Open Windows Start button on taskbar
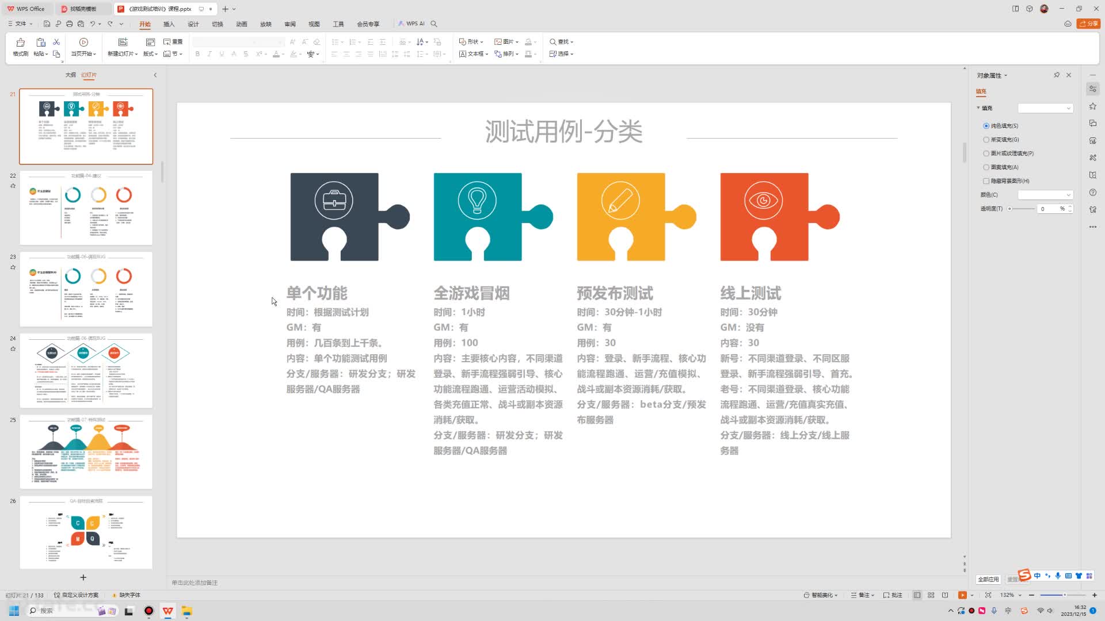This screenshot has width=1105, height=621. point(14,611)
